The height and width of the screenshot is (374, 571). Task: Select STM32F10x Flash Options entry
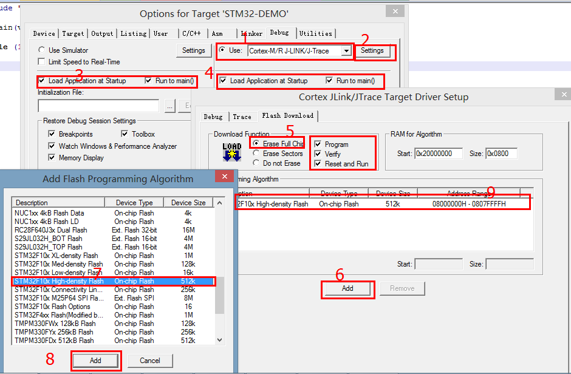tap(113, 307)
